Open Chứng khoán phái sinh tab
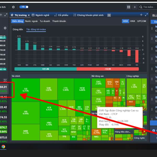157x157 pixels. click(x=88, y=15)
